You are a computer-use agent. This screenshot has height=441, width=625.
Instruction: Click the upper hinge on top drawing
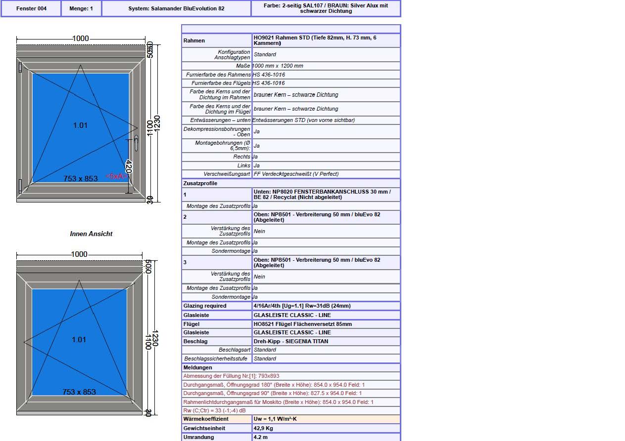click(20, 68)
